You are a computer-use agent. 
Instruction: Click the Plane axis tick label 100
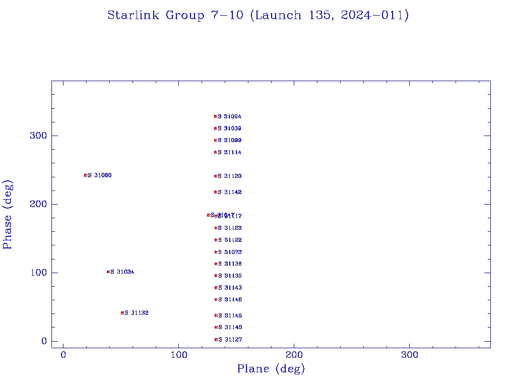click(x=179, y=355)
